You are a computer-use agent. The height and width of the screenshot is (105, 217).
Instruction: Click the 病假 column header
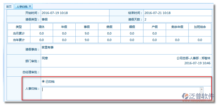(x=109, y=27)
